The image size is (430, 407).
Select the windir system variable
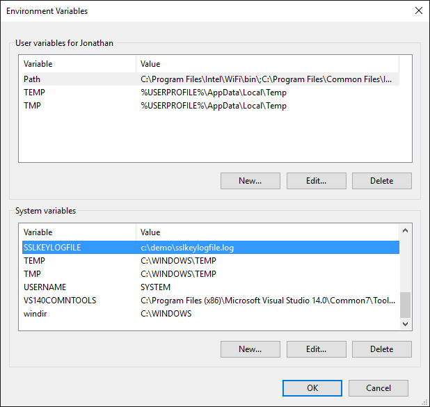point(211,314)
